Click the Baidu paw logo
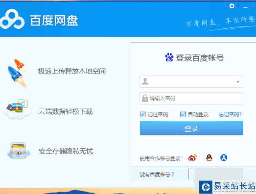The image size is (256, 194). click(169, 57)
